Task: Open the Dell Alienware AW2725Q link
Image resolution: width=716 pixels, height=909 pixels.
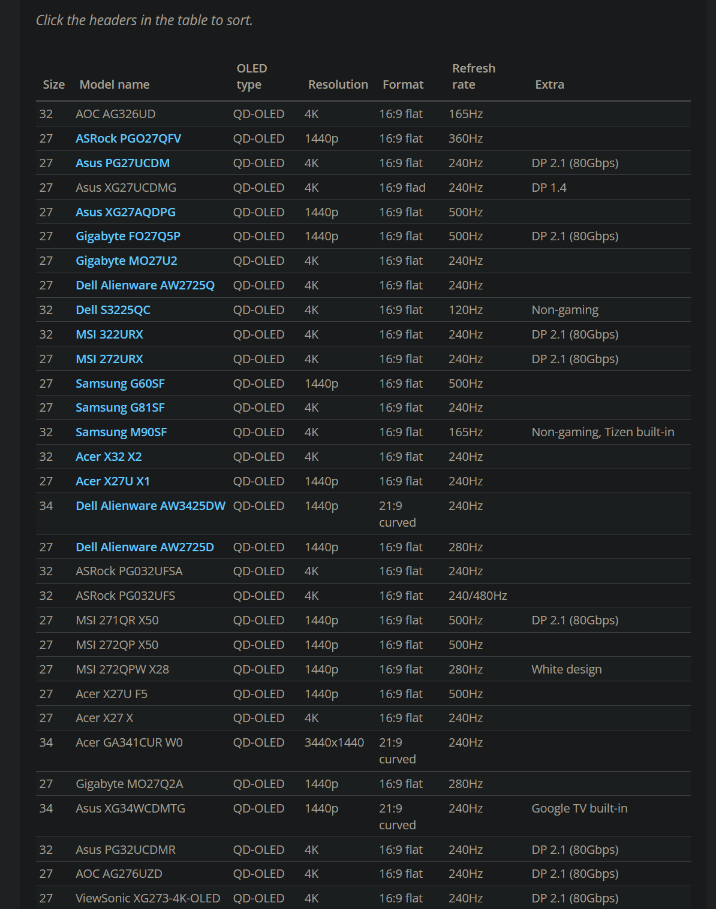Action: click(145, 285)
